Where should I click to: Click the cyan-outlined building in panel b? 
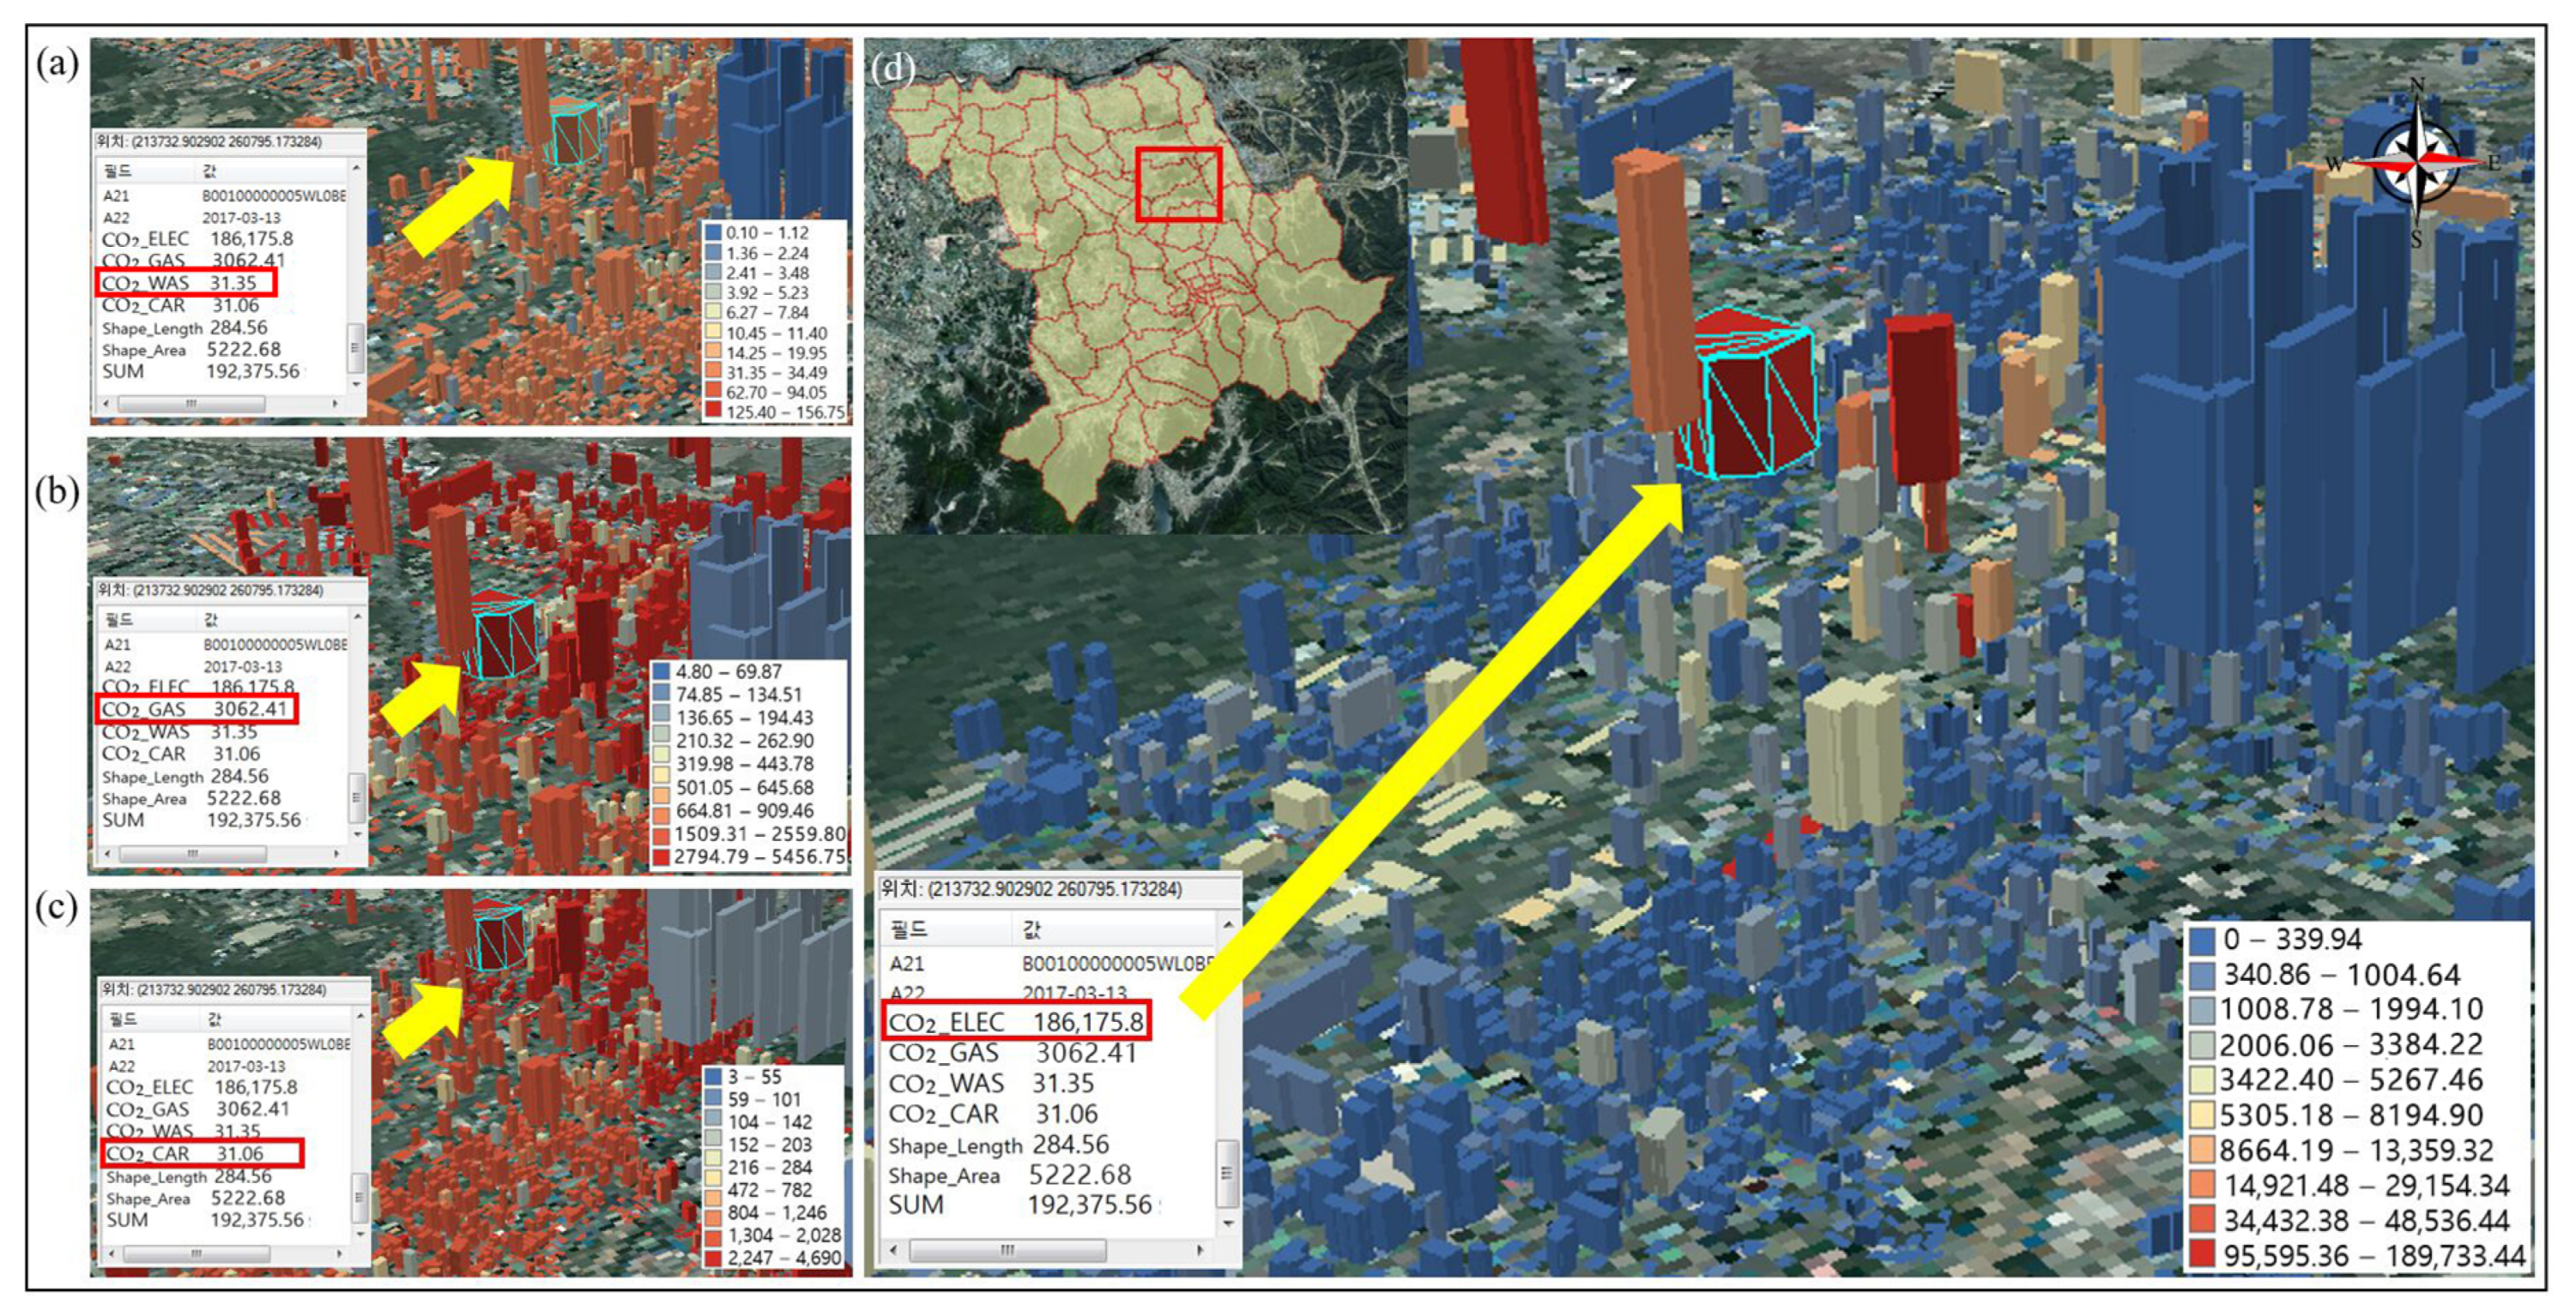(x=503, y=635)
